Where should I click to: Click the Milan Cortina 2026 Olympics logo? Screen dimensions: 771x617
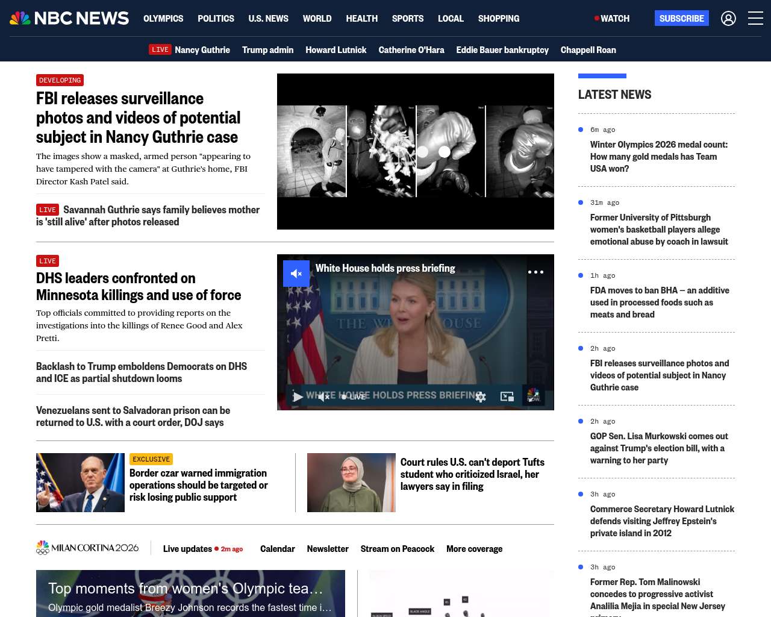pyautogui.click(x=87, y=548)
